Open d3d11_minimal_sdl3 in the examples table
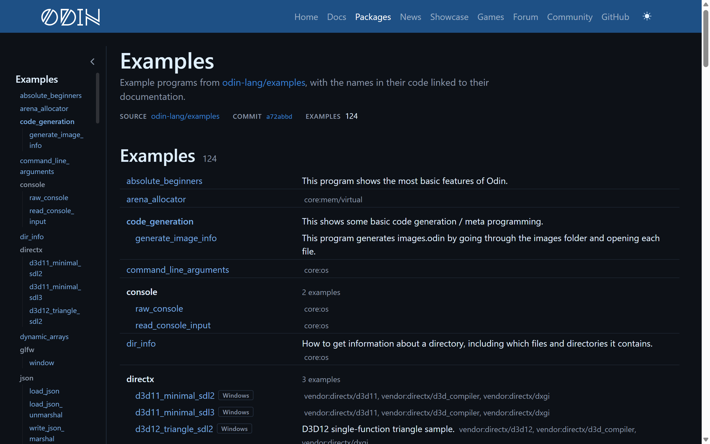 [x=175, y=412]
